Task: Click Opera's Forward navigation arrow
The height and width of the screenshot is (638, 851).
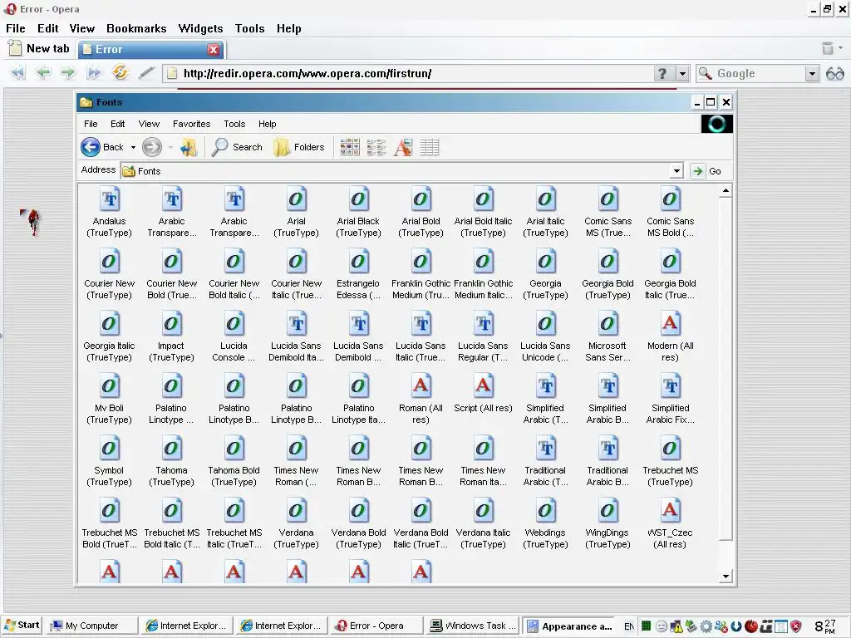Action: tap(68, 72)
